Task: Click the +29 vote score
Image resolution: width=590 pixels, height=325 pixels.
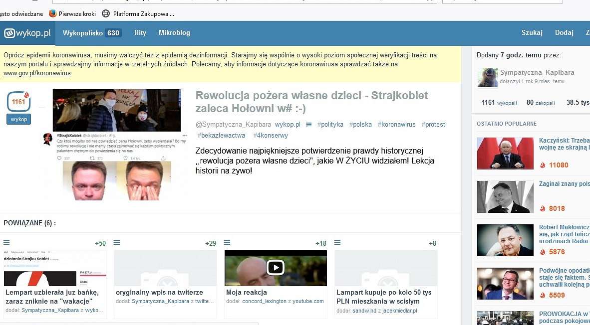Action: [210, 243]
